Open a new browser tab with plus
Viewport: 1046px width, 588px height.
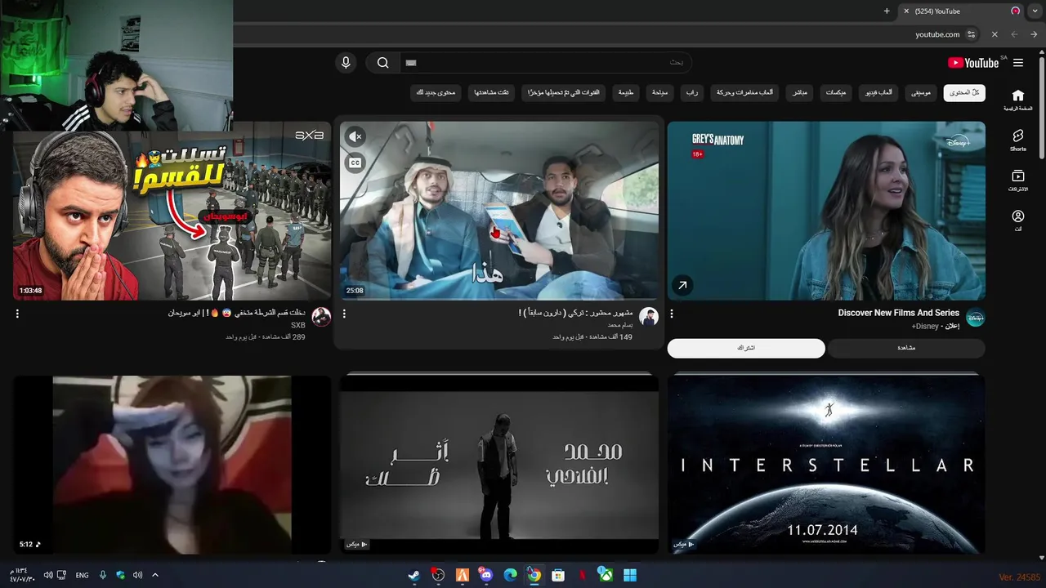(x=887, y=11)
